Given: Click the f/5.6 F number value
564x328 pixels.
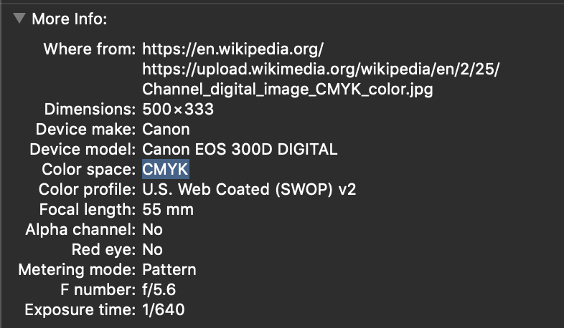Looking at the screenshot, I should [159, 290].
